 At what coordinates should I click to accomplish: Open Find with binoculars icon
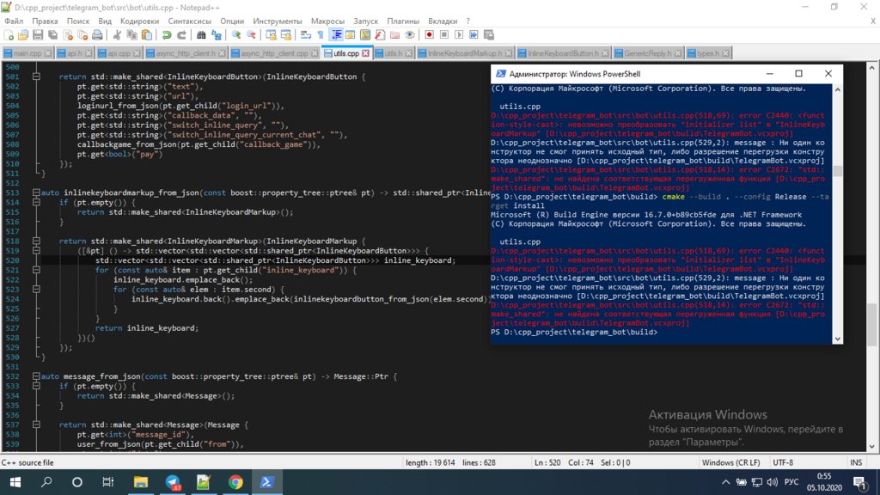pyautogui.click(x=201, y=34)
